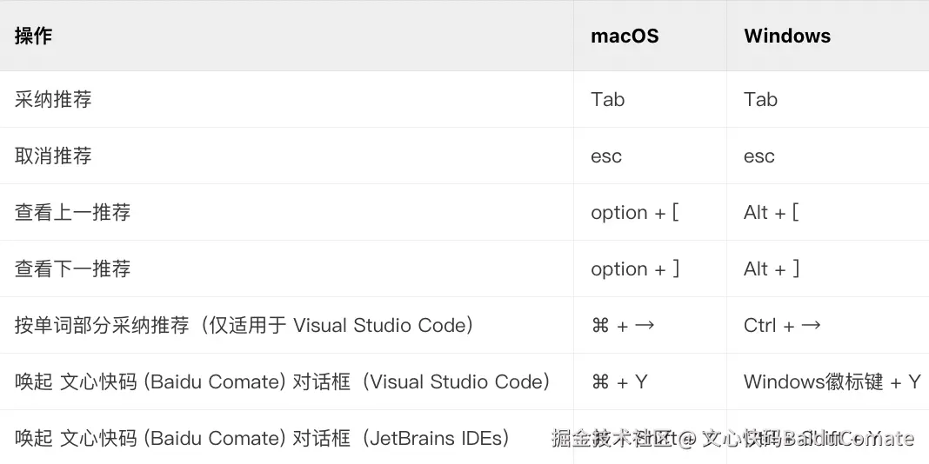Click the macOS Tab shortcut cell
This screenshot has height=464, width=929.
click(607, 99)
